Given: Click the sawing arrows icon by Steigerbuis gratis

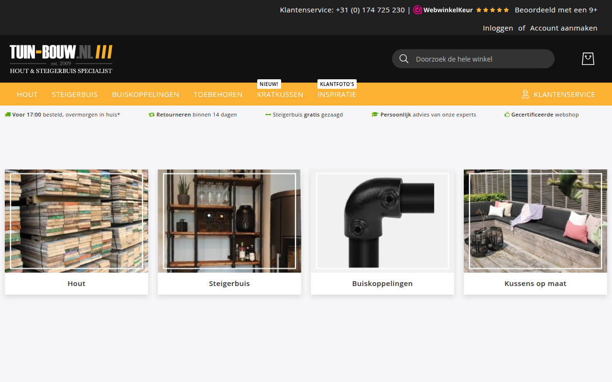Looking at the screenshot, I should (x=268, y=115).
